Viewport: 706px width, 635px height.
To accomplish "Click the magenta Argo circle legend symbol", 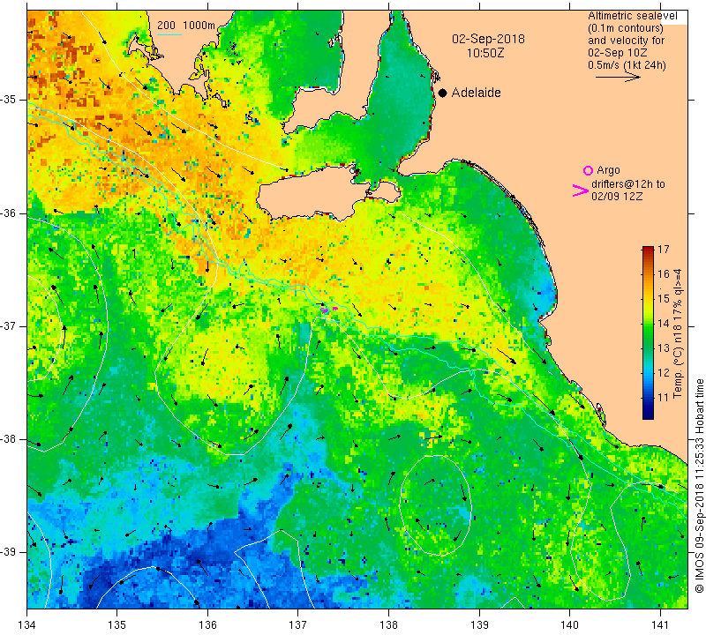I will click(588, 170).
